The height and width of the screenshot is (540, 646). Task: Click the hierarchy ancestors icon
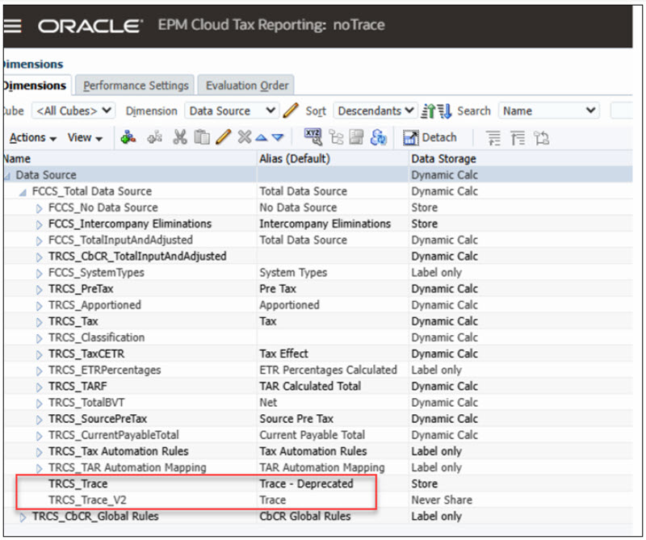coord(336,137)
